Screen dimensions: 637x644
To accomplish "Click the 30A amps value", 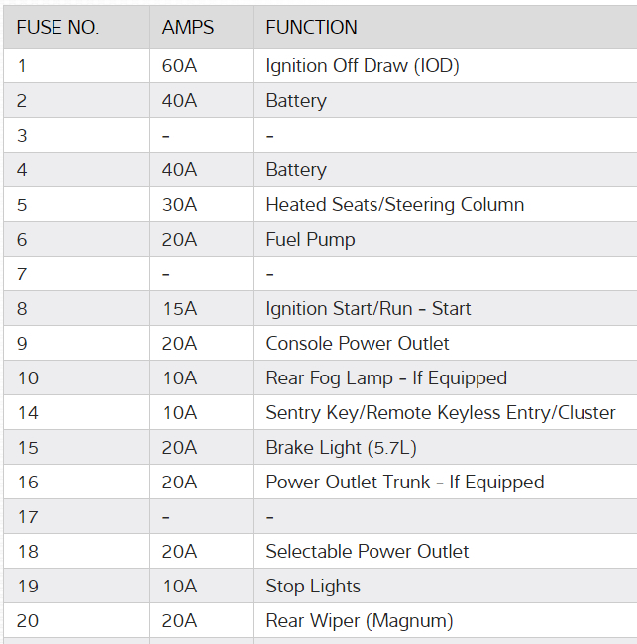I will click(179, 205).
